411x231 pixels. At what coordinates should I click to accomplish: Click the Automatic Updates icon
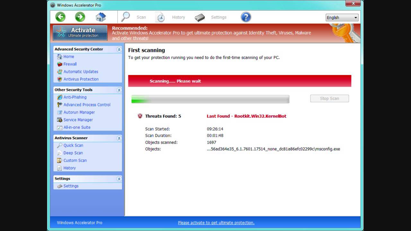tap(59, 72)
